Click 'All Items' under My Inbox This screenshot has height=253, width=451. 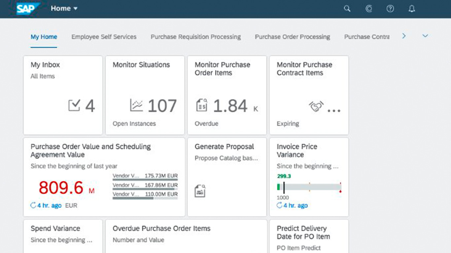[43, 76]
